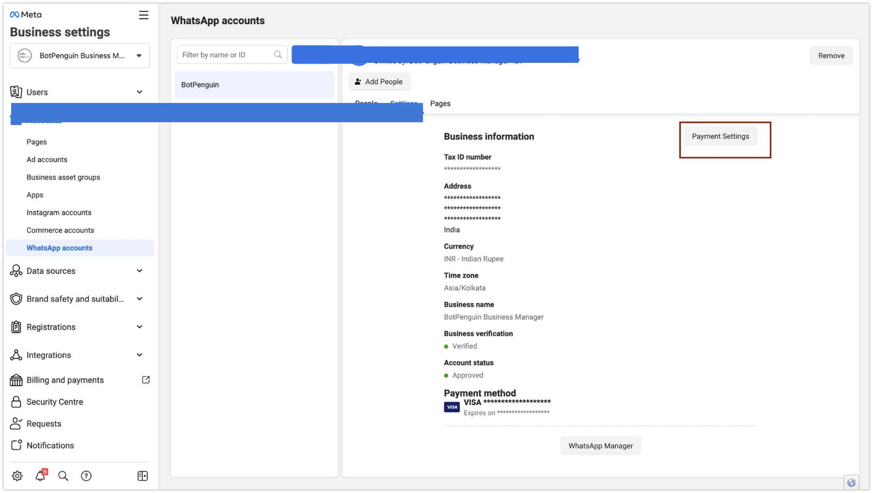Expand Registrations chevron
The image size is (873, 493).
140,327
